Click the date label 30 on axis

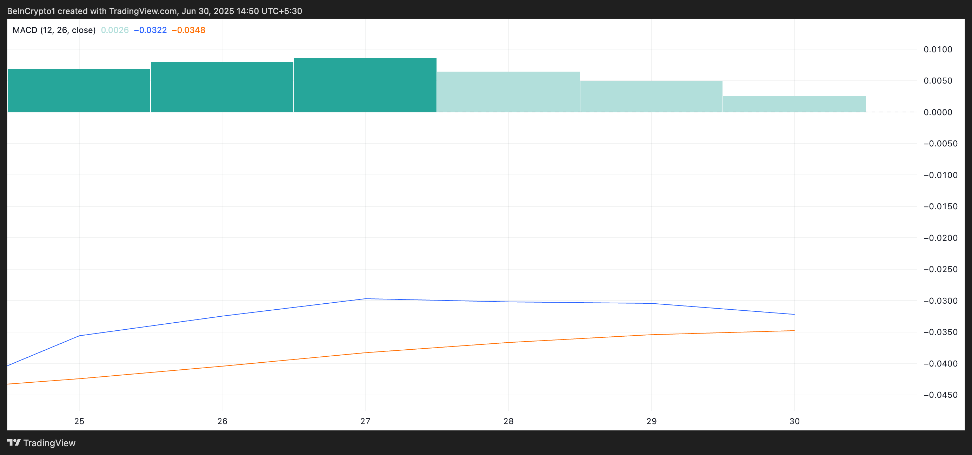pos(794,421)
